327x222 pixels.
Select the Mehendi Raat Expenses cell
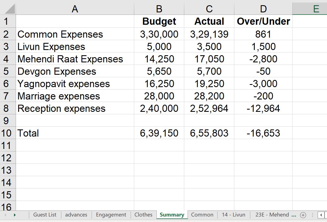tap(75, 59)
